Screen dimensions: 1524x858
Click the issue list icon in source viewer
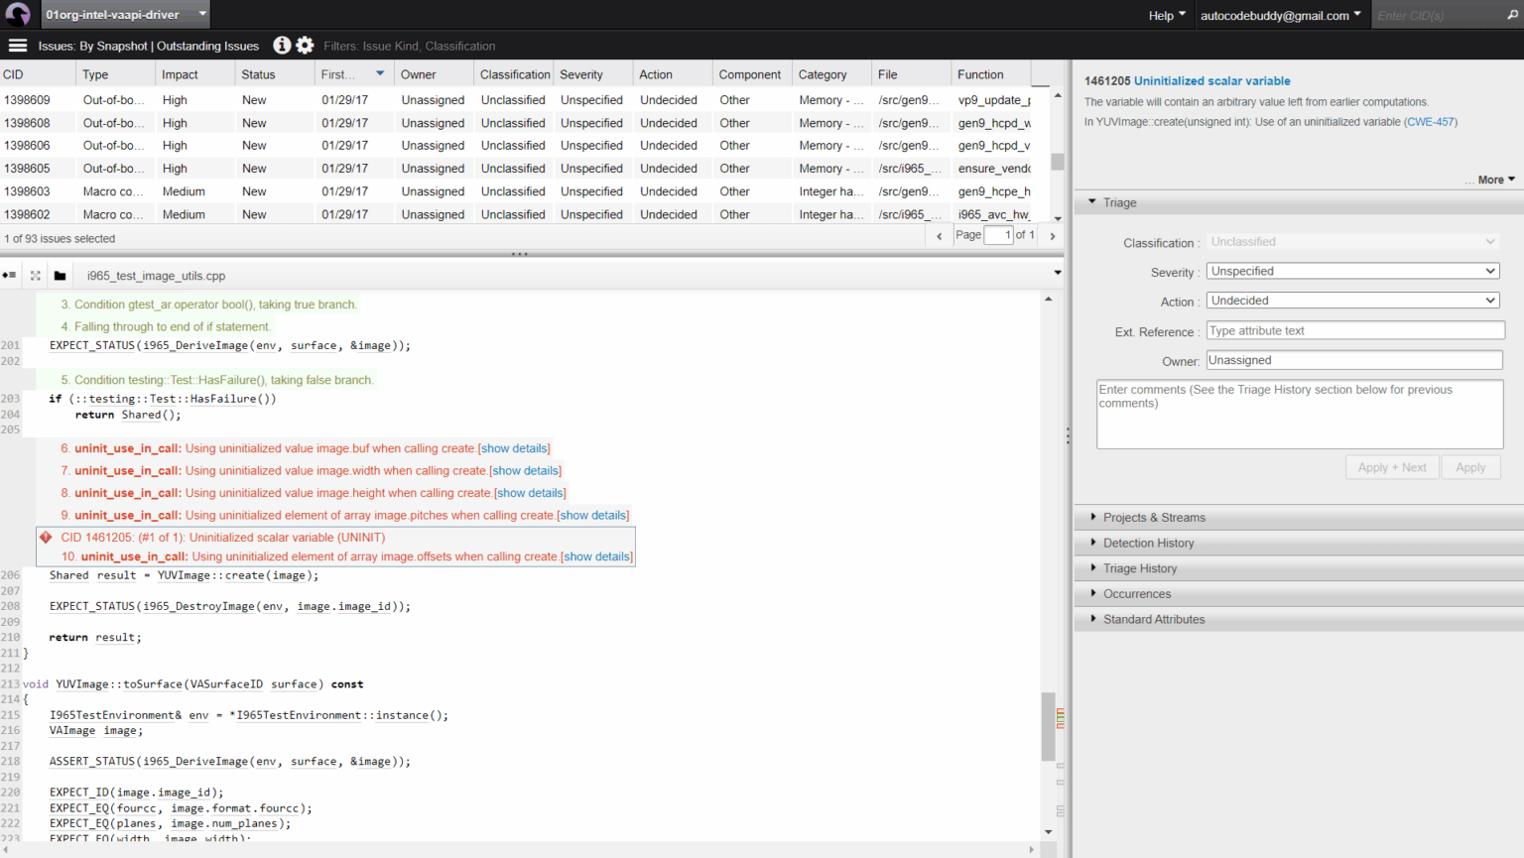tap(10, 275)
